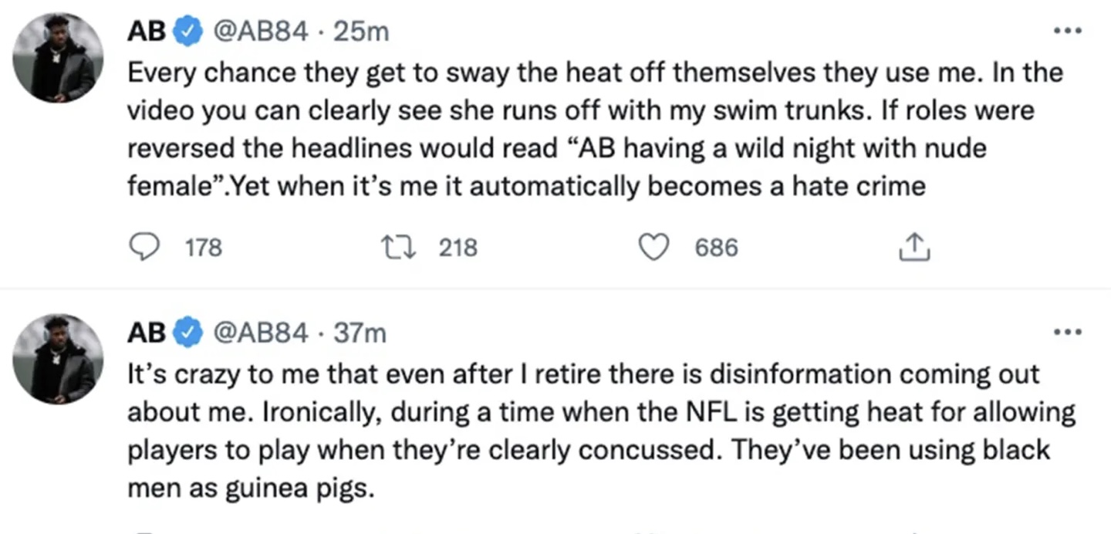This screenshot has height=534, width=1111.
Task: Retweet the swim trunks tweet using the arrows icon
Action: (399, 248)
